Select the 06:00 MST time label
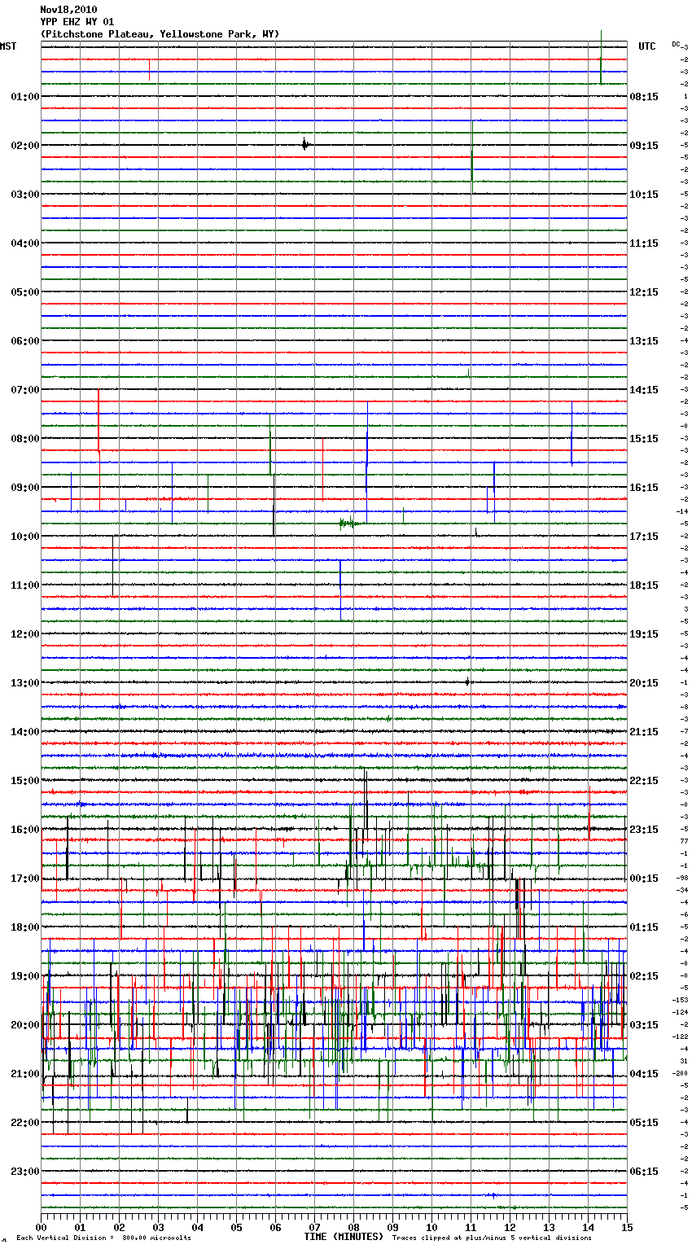The width and height of the screenshot is (692, 1249). [25, 341]
